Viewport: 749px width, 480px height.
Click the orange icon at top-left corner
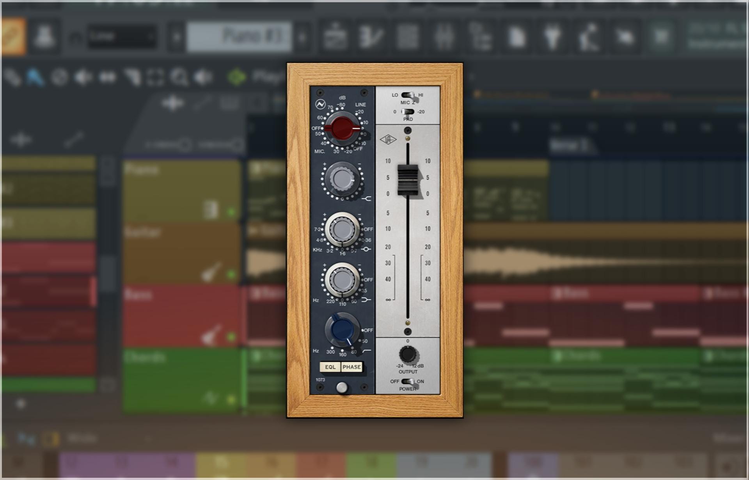(x=14, y=36)
